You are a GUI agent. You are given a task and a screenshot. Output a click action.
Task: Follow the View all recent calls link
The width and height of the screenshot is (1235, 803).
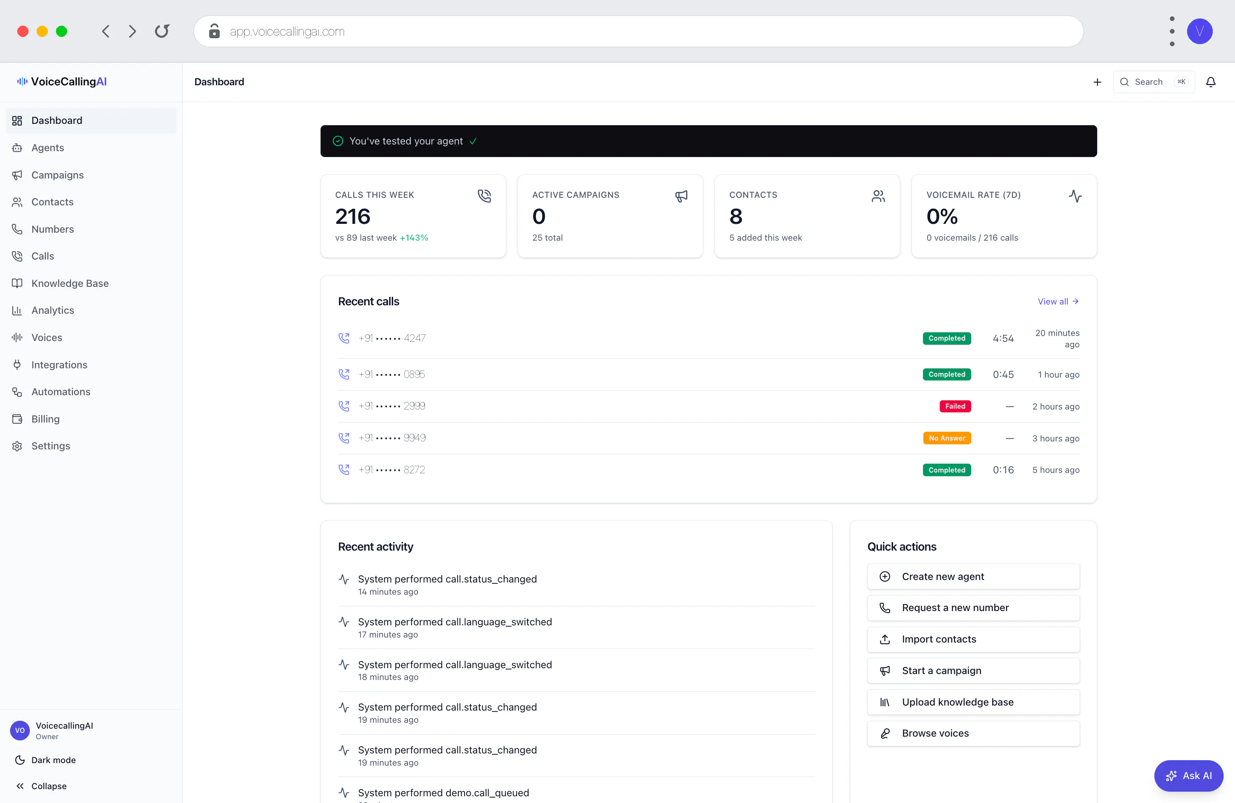1058,302
